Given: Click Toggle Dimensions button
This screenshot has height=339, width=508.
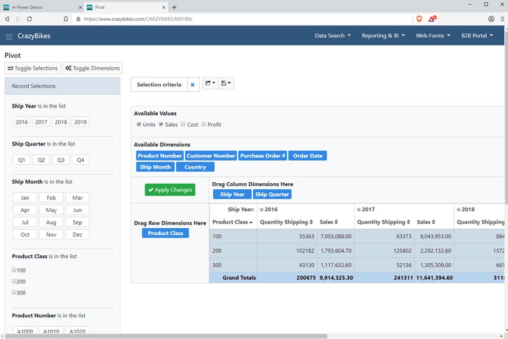Looking at the screenshot, I should (93, 68).
